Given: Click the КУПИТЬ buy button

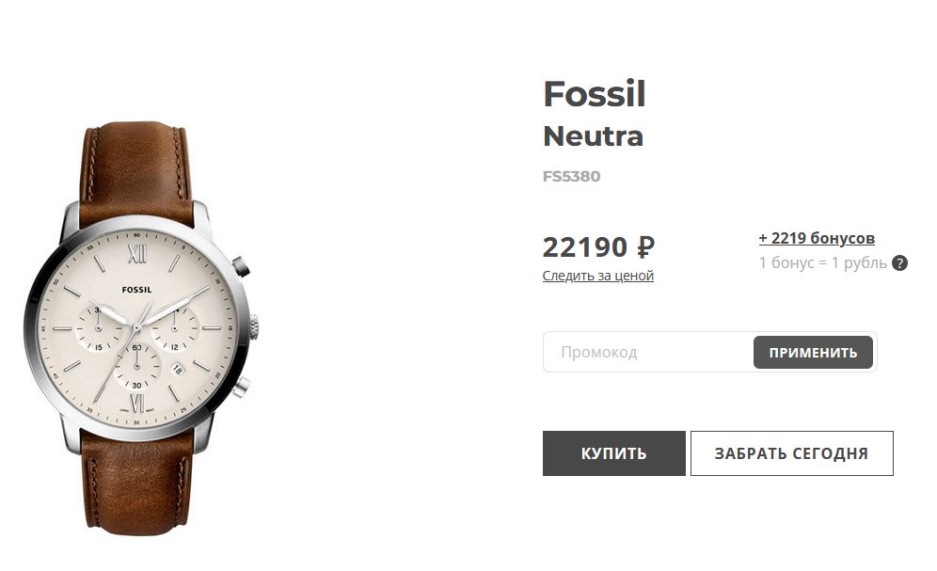Looking at the screenshot, I should [613, 453].
